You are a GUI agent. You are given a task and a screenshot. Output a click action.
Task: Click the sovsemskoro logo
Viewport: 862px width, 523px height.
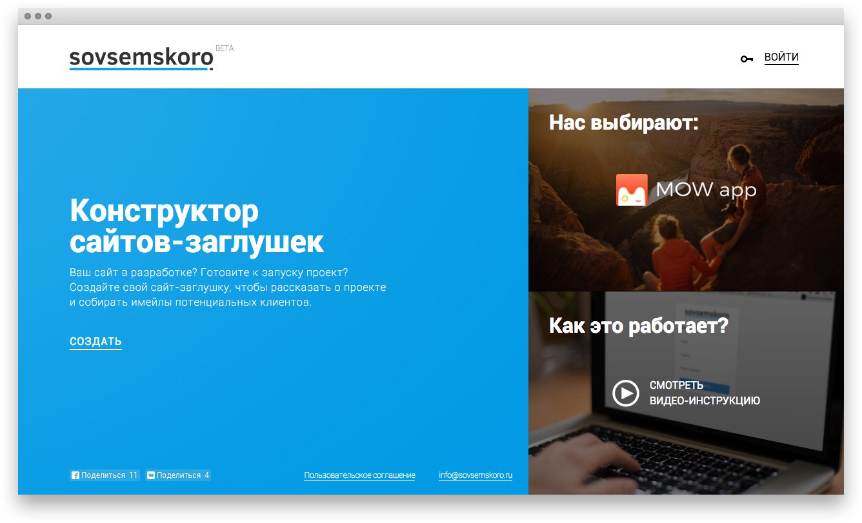[141, 57]
